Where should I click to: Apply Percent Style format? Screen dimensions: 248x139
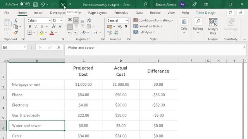coord(120,27)
